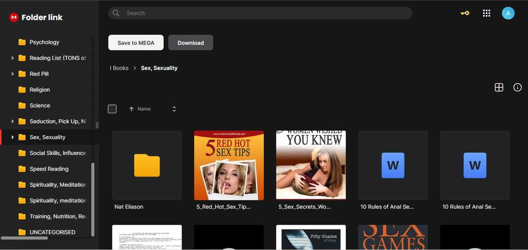Focus the Search input field
The width and height of the screenshot is (528, 250).
260,13
